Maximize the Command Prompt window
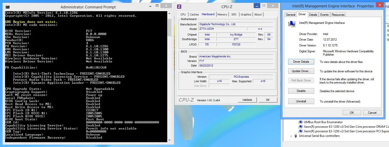 (x=157, y=6)
